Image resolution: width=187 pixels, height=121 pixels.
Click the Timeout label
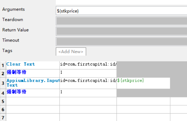coord(11,40)
